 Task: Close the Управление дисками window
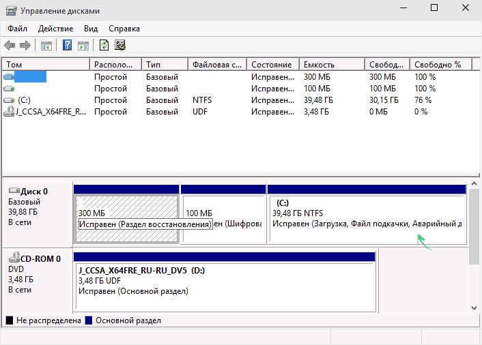(466, 8)
